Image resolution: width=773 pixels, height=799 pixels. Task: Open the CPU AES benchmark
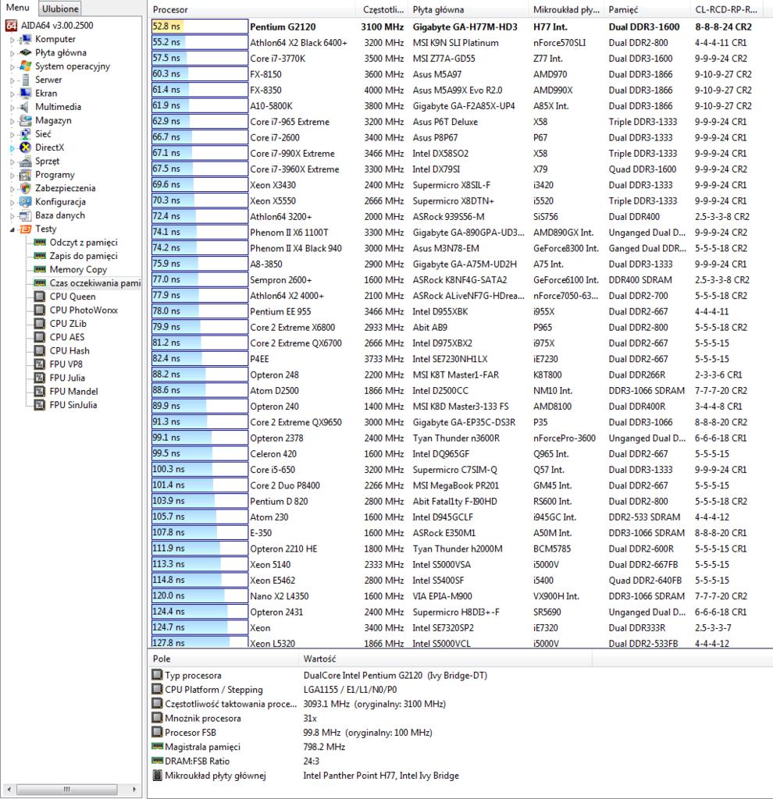pyautogui.click(x=67, y=337)
